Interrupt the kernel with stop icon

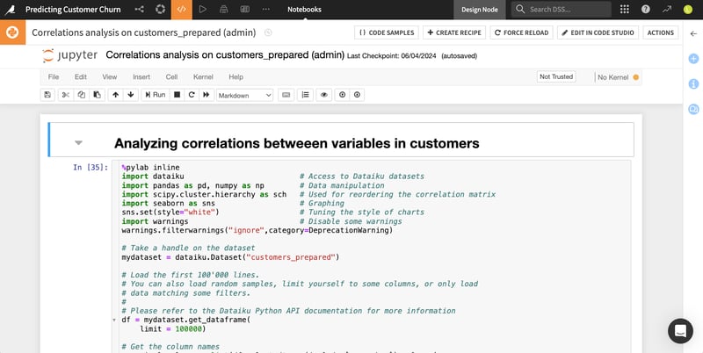pyautogui.click(x=178, y=95)
